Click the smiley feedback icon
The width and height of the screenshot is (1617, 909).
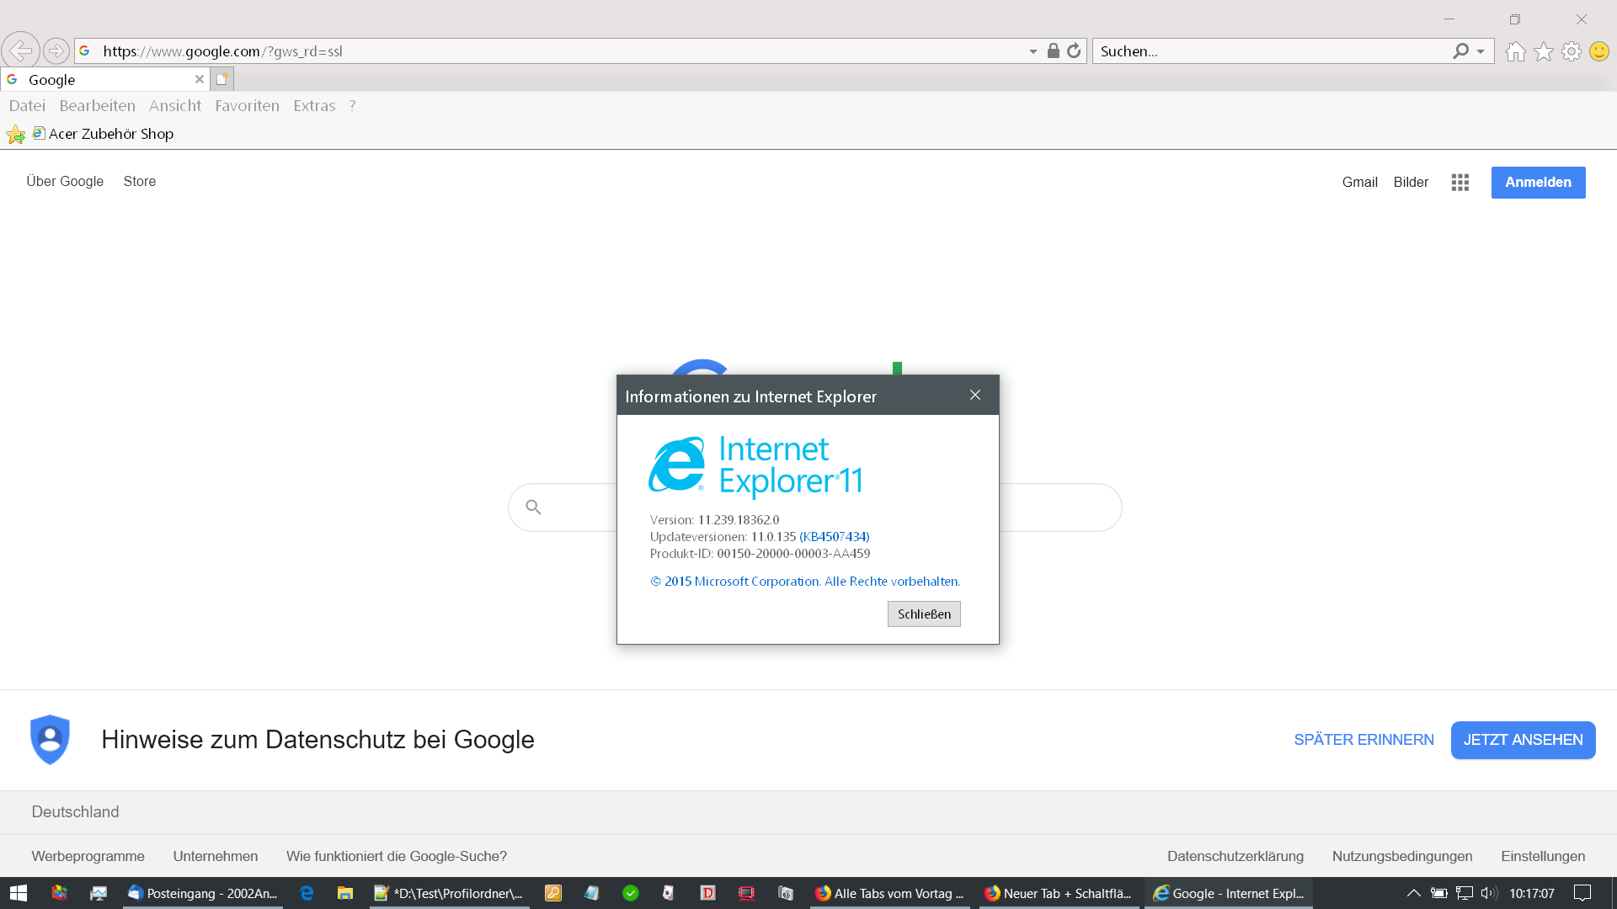1598,51
